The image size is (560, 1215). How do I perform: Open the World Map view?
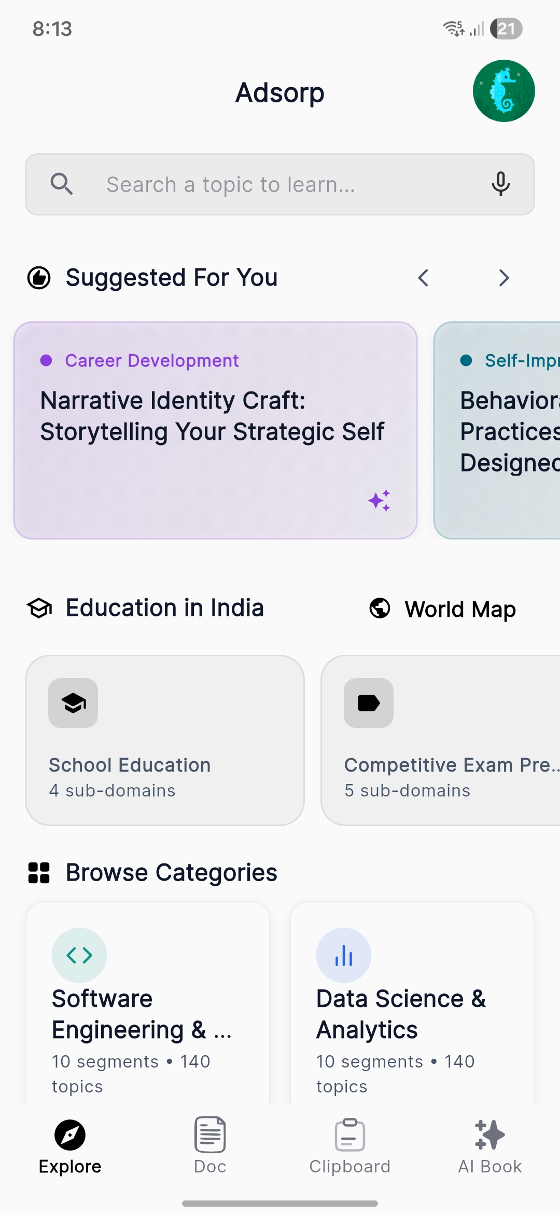442,609
